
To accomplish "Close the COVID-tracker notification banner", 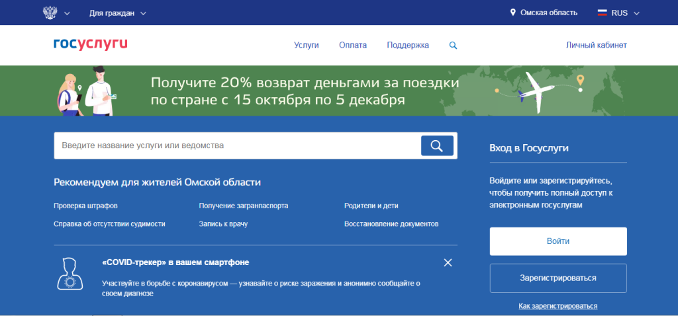I will pyautogui.click(x=448, y=262).
